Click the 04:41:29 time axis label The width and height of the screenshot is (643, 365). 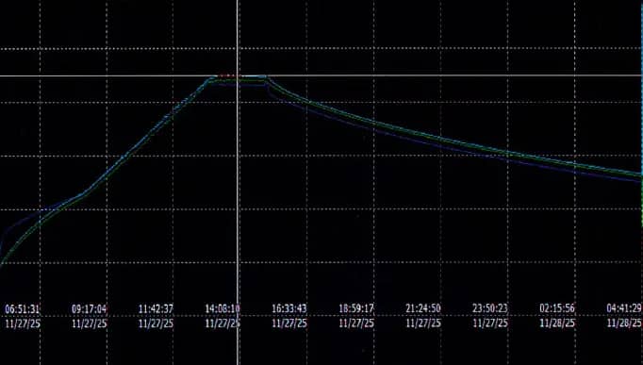(624, 308)
